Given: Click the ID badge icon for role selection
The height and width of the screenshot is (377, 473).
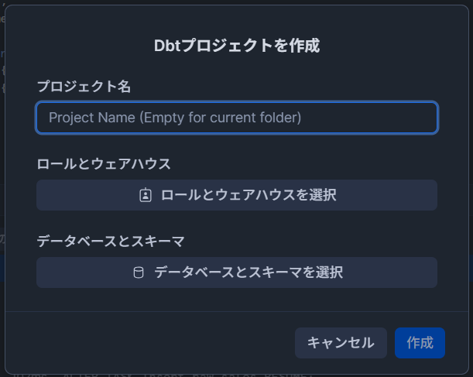Looking at the screenshot, I should pos(146,195).
